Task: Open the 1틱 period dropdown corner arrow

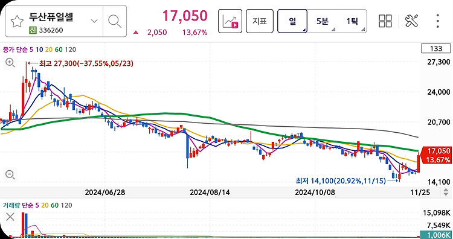Action: (x=363, y=30)
